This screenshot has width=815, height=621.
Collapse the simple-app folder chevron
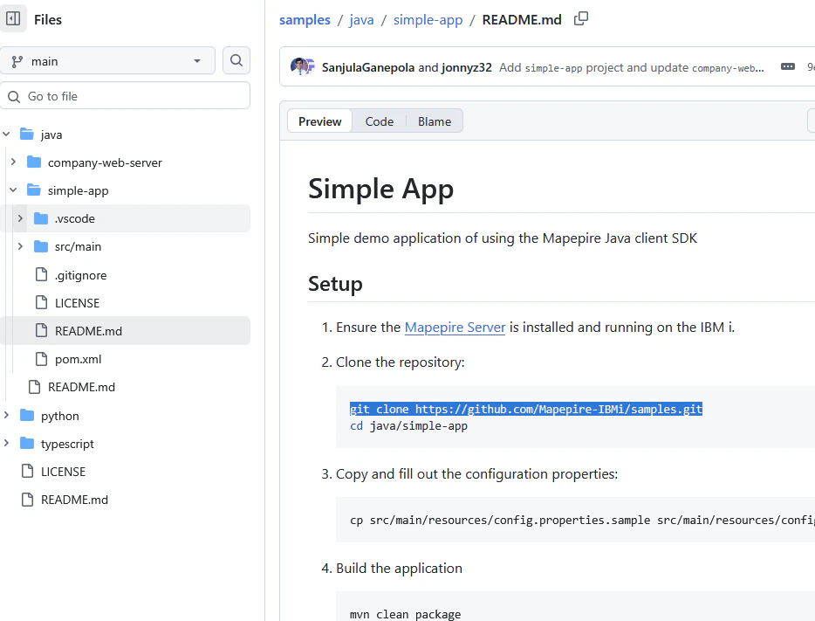(13, 190)
